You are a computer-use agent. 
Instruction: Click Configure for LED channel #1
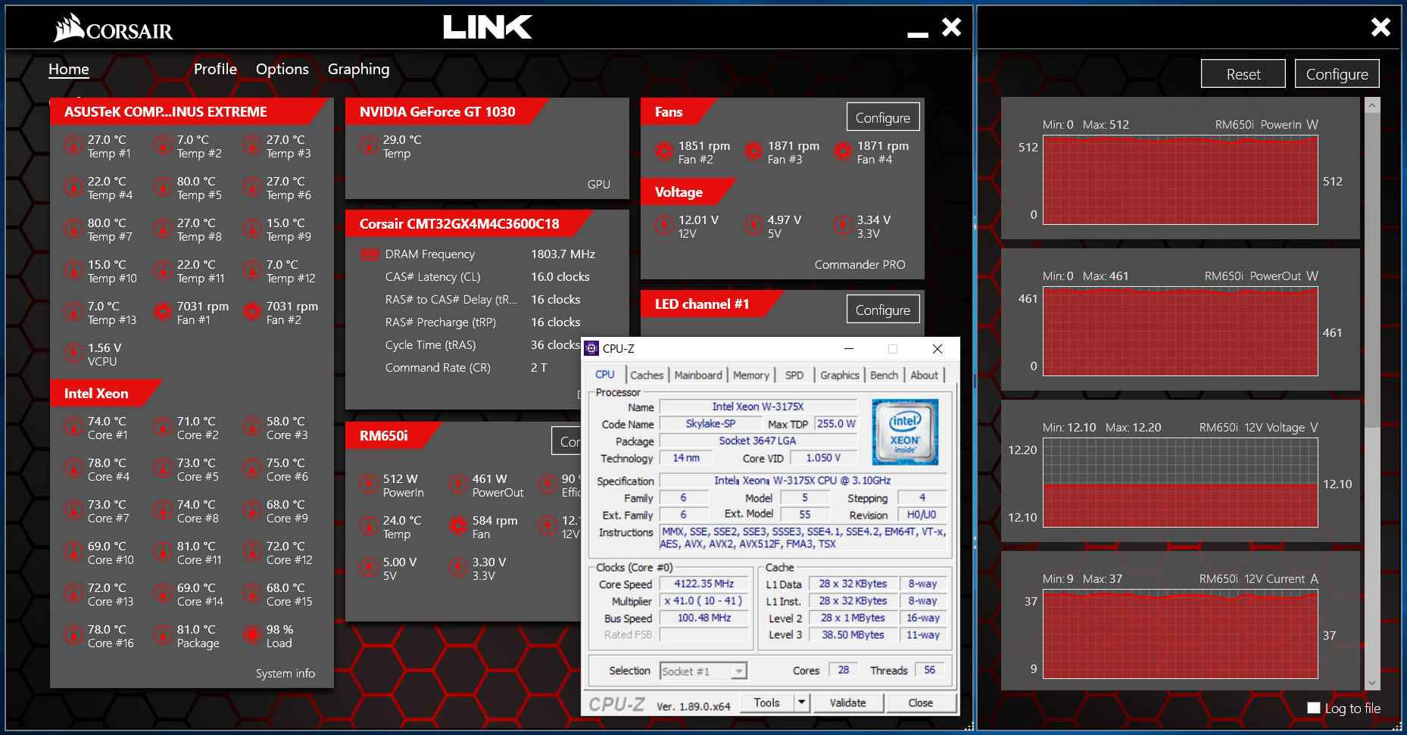[x=883, y=310]
